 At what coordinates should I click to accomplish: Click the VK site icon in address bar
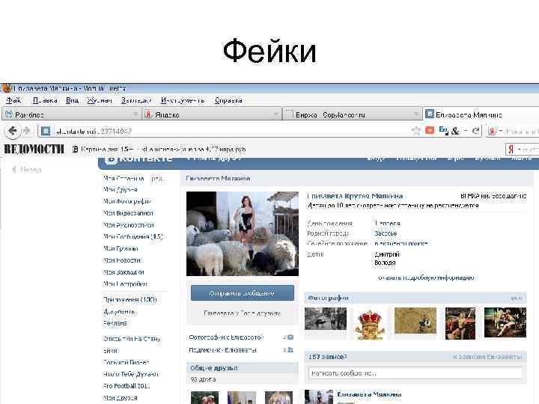pos(46,131)
